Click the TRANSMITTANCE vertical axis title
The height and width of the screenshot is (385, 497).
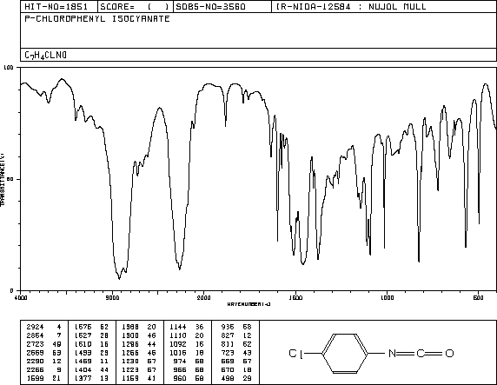pos(3,179)
